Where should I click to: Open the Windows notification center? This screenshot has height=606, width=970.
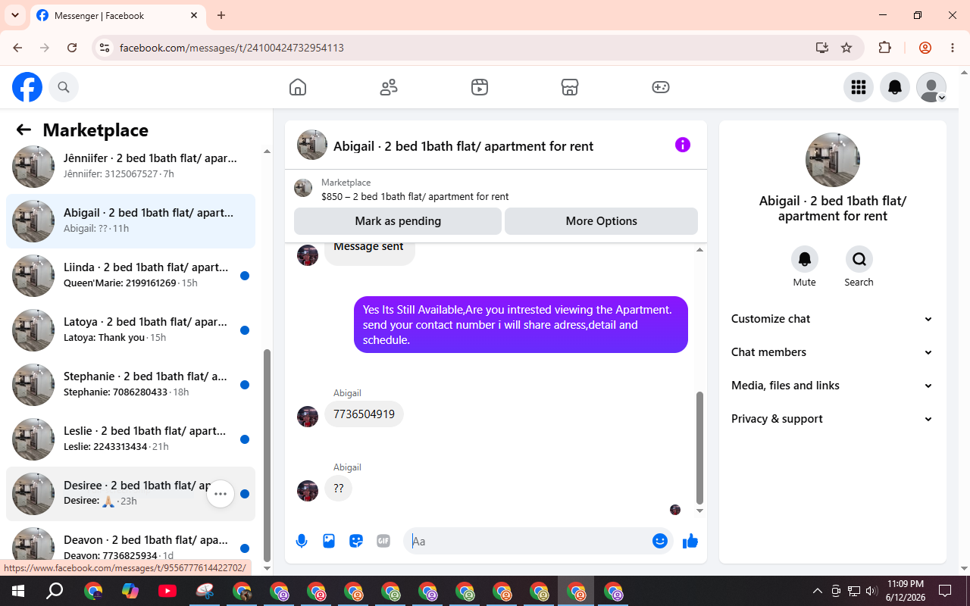click(945, 591)
